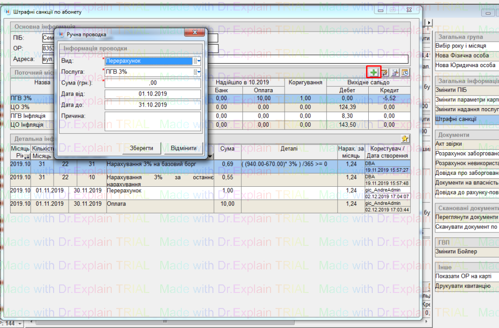
Task: Click the edit pencil icon in the toolbar
Action: [384, 73]
